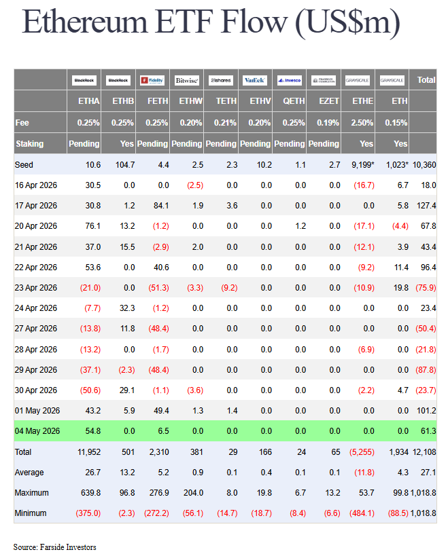Click the (50.4) total on 27 Apr
448x552 pixels.
pos(426,329)
